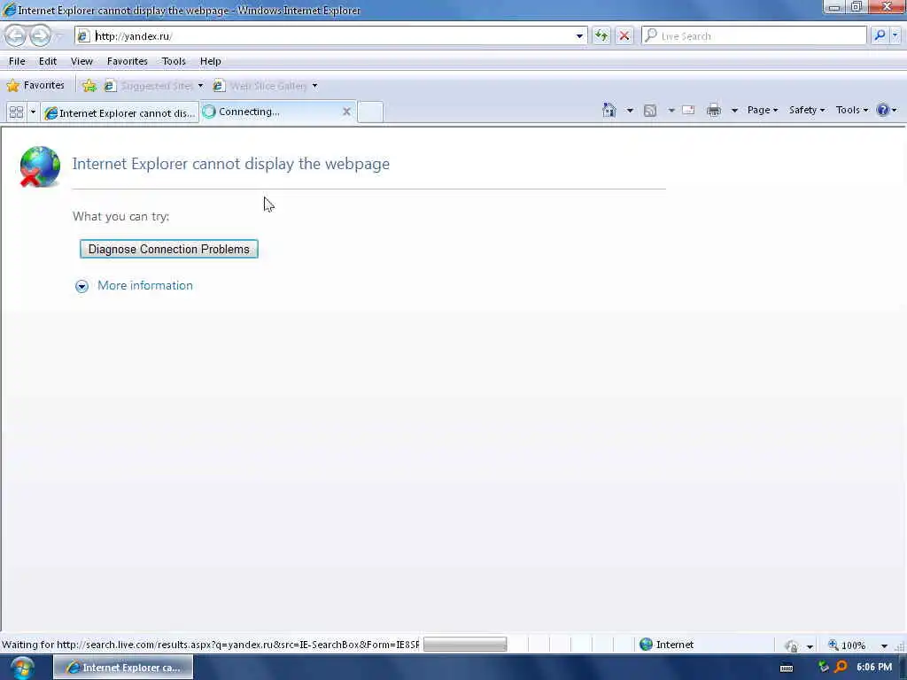Click the Home page icon
Screen dimensions: 907x680
609,110
